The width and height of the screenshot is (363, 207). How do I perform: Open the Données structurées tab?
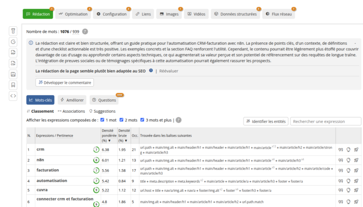pyautogui.click(x=235, y=14)
